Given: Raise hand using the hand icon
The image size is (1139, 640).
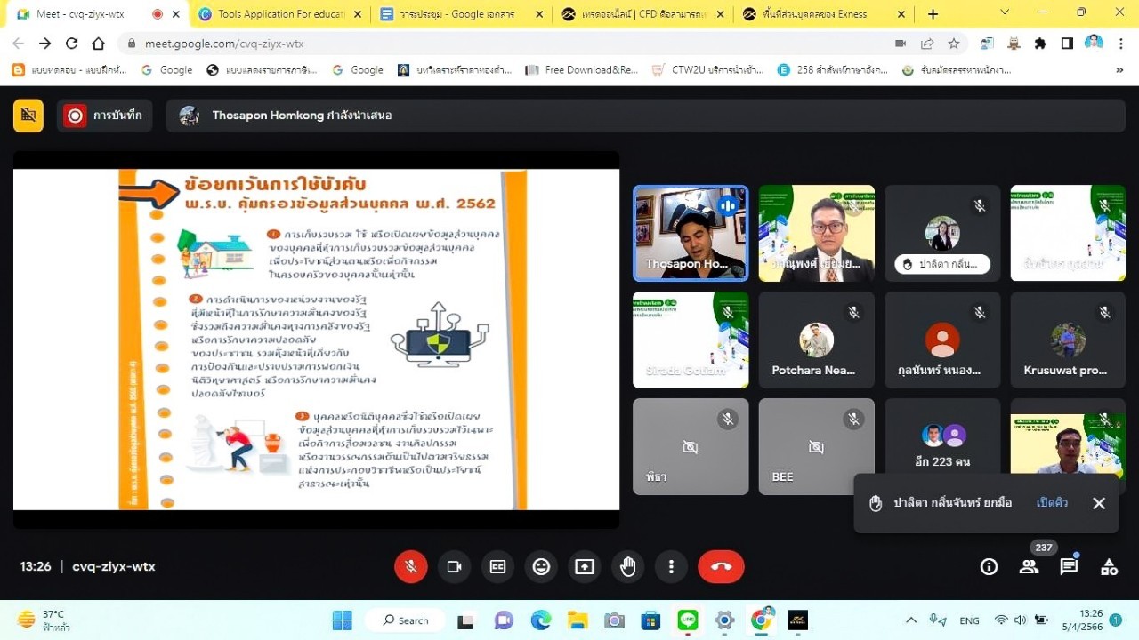Looking at the screenshot, I should pos(628,566).
